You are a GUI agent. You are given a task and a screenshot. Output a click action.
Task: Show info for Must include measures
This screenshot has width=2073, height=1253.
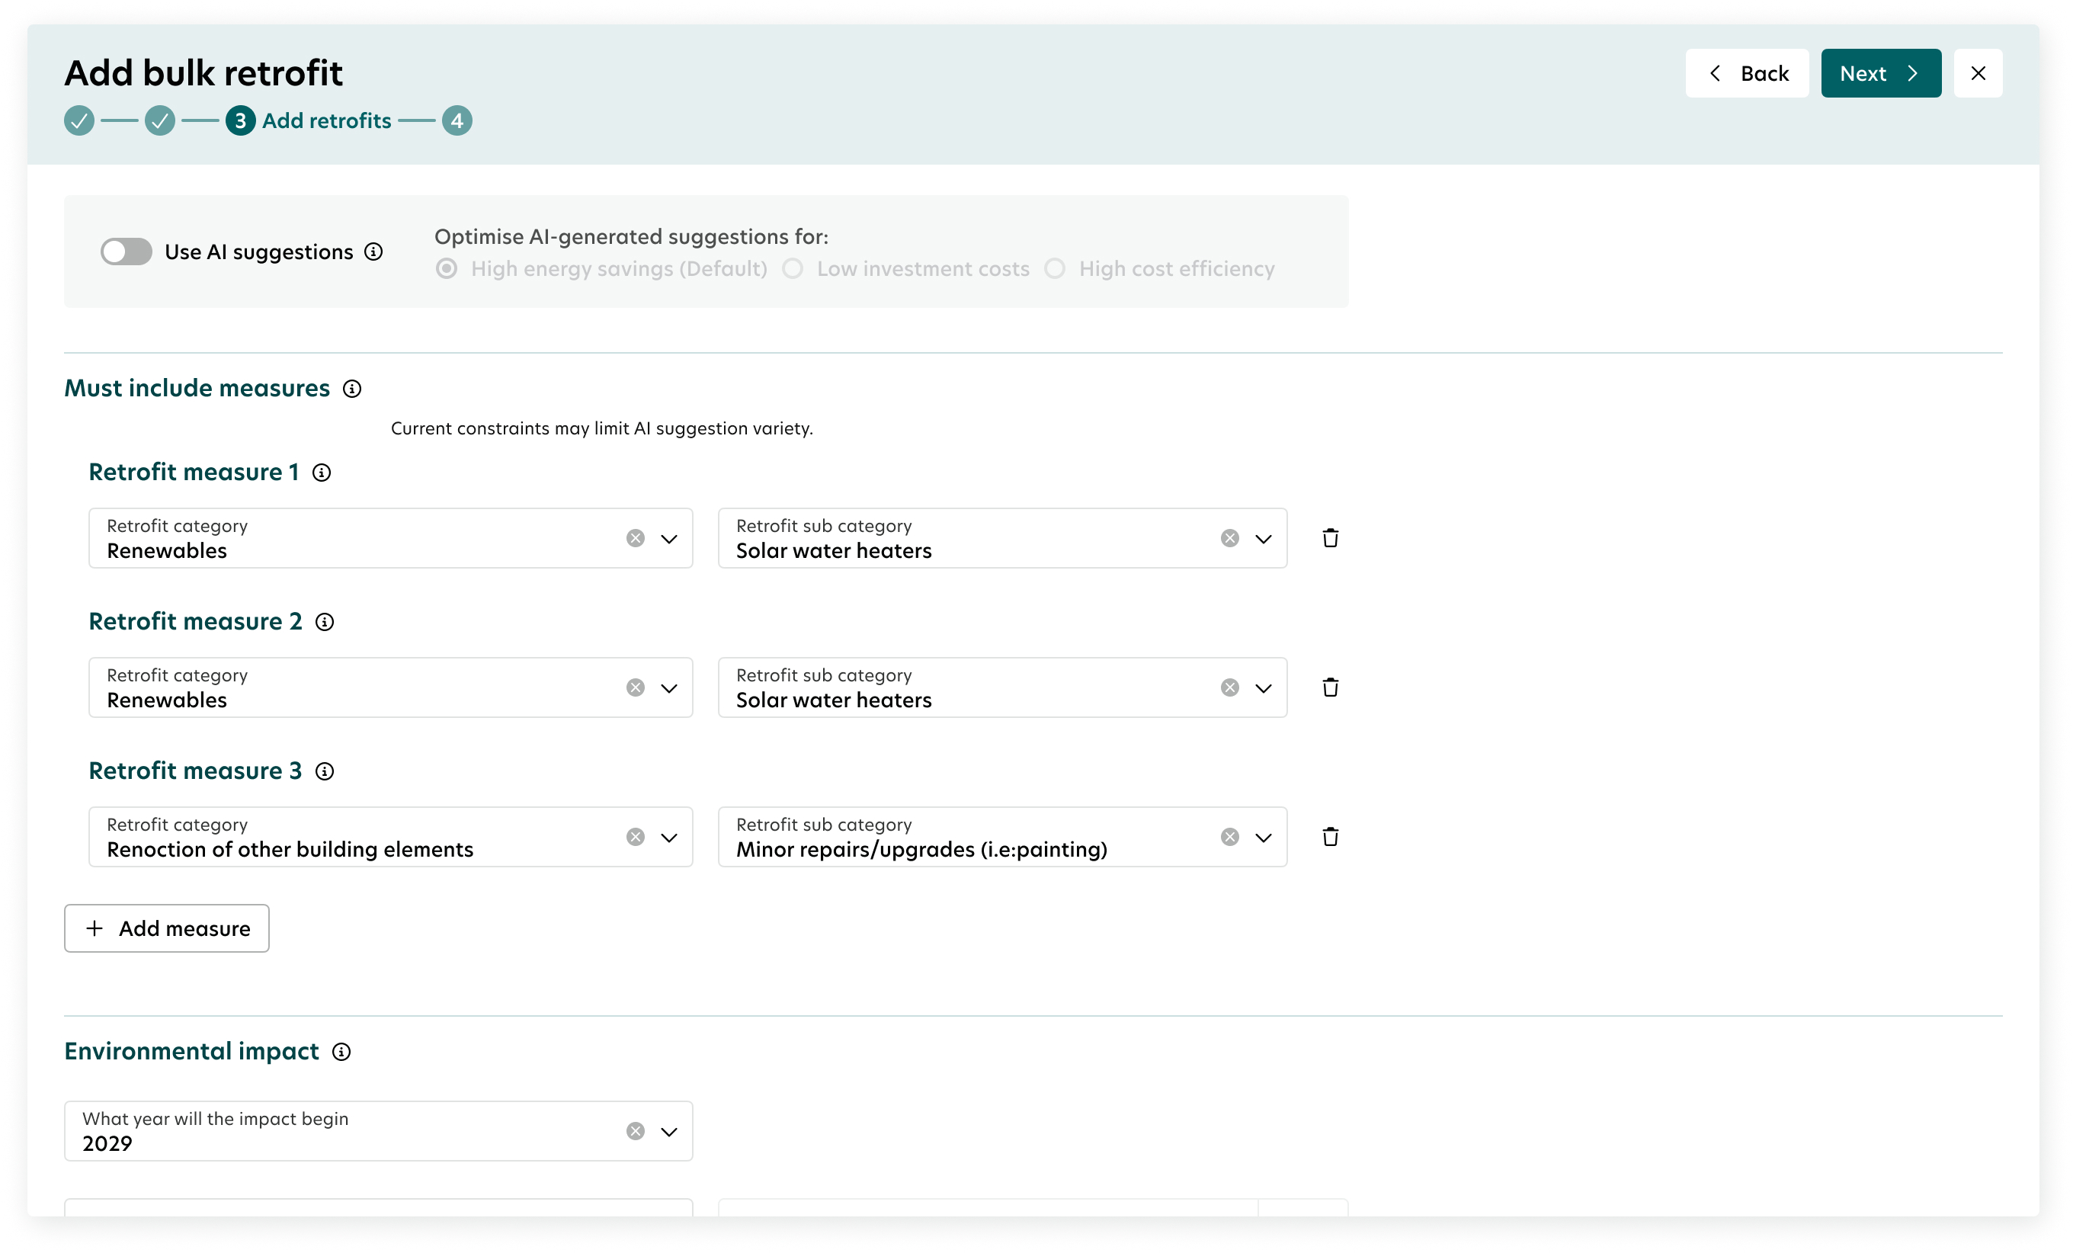(351, 388)
